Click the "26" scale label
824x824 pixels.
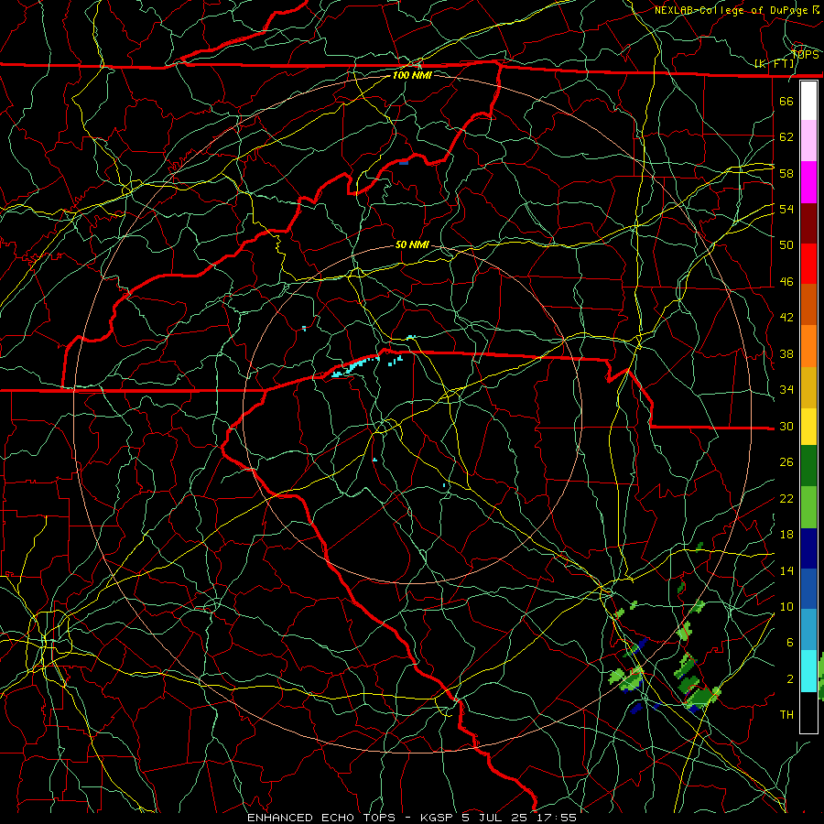(x=786, y=462)
